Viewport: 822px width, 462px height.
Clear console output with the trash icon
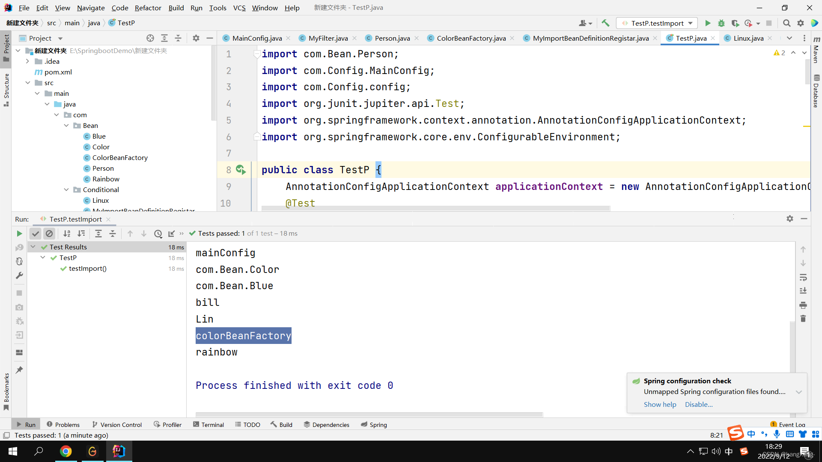(803, 319)
